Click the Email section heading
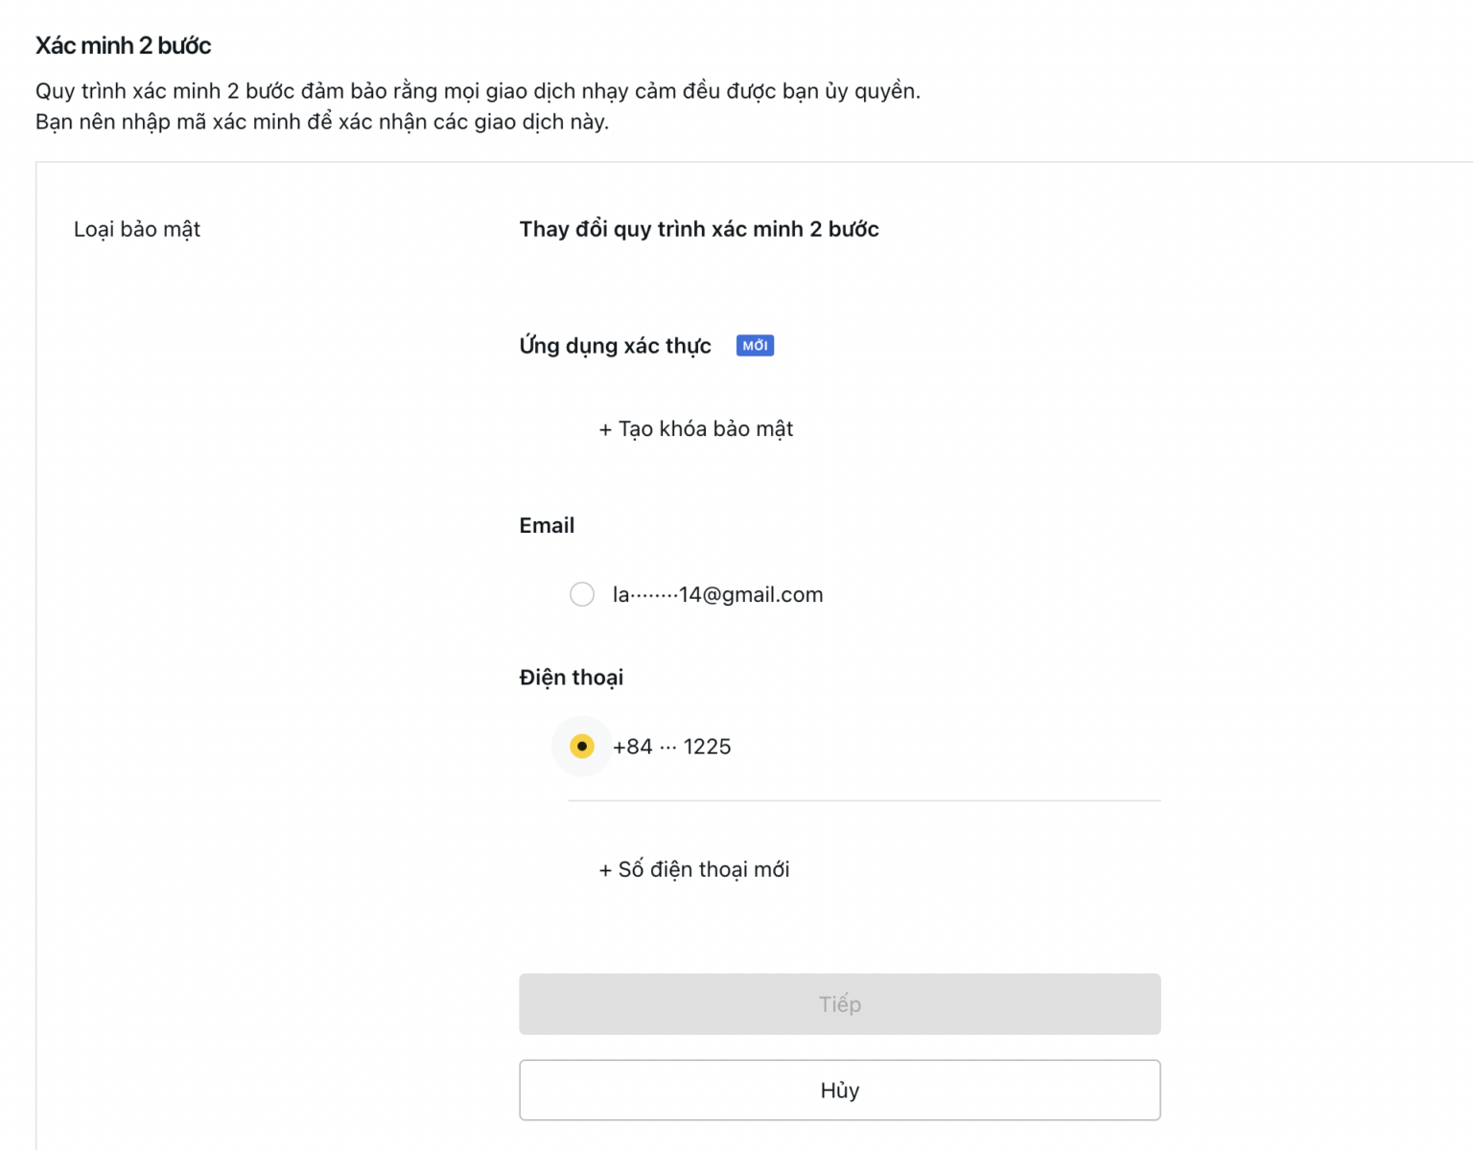This screenshot has height=1150, width=1473. pyautogui.click(x=547, y=525)
